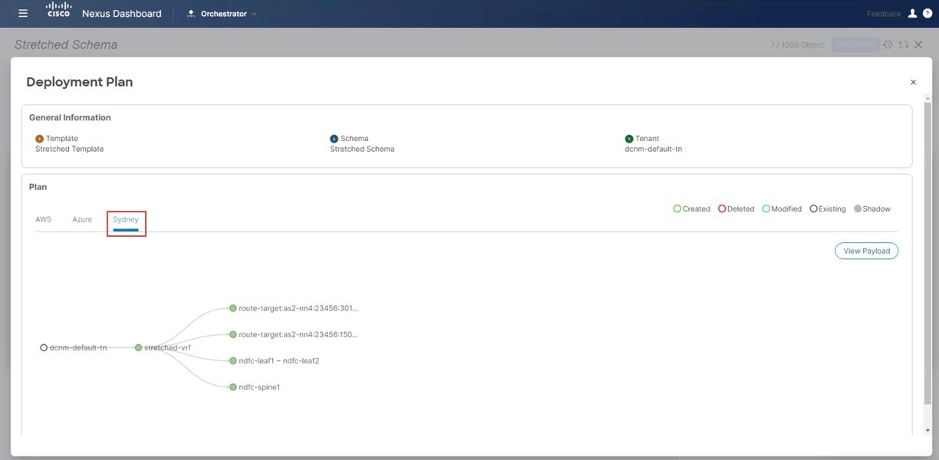This screenshot has width=939, height=460.
Task: Switch to the Azure site tab
Action: [x=82, y=219]
